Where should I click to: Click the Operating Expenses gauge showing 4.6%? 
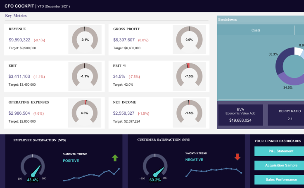tap(85, 113)
